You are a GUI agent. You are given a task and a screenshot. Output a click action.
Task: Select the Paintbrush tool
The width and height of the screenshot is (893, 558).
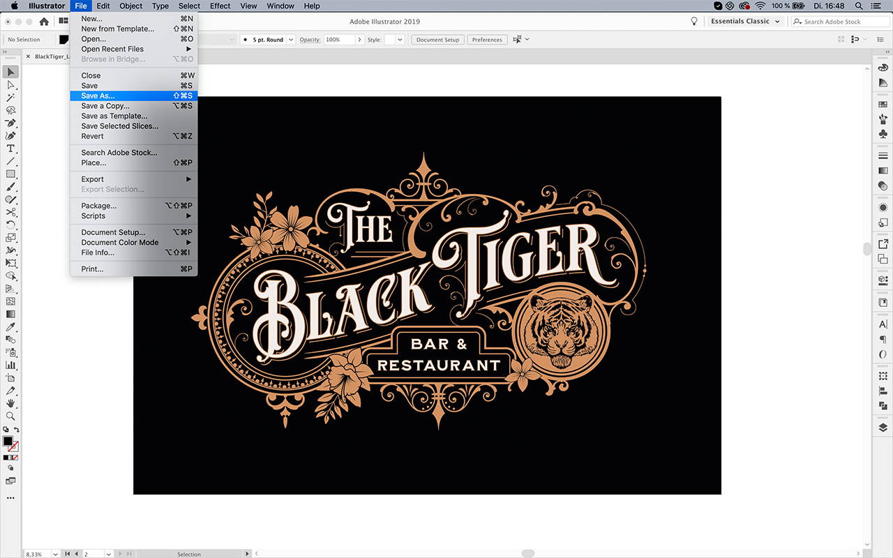(x=10, y=187)
